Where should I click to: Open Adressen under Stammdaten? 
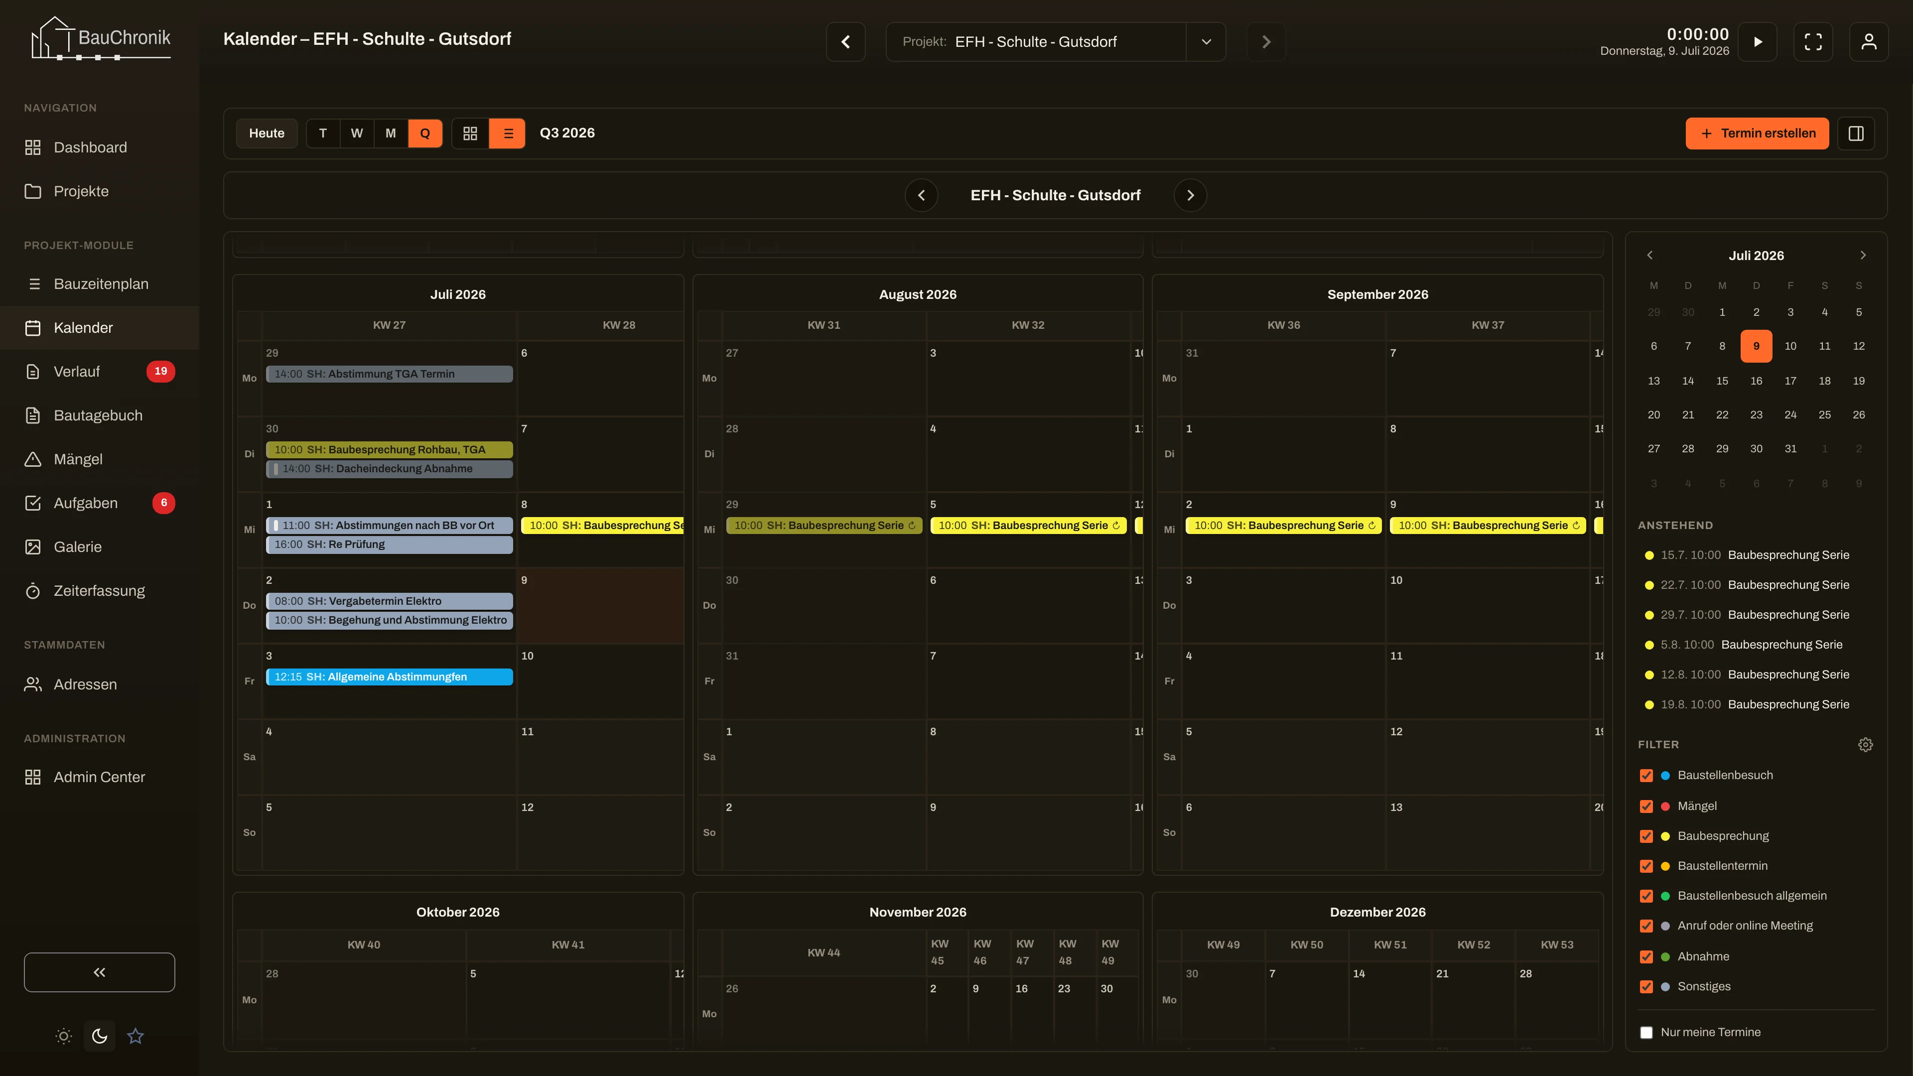click(x=100, y=684)
